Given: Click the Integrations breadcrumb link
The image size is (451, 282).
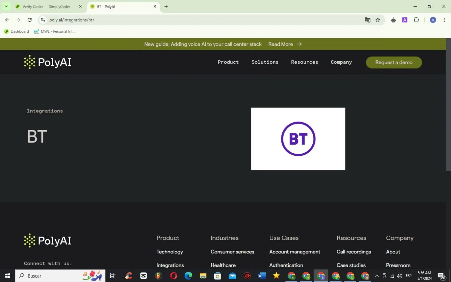Looking at the screenshot, I should tap(45, 111).
